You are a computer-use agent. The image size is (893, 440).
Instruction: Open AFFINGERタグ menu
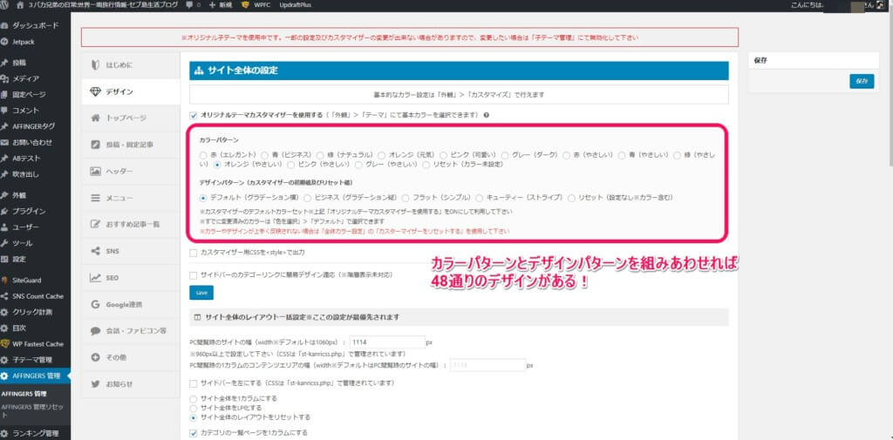(35, 126)
